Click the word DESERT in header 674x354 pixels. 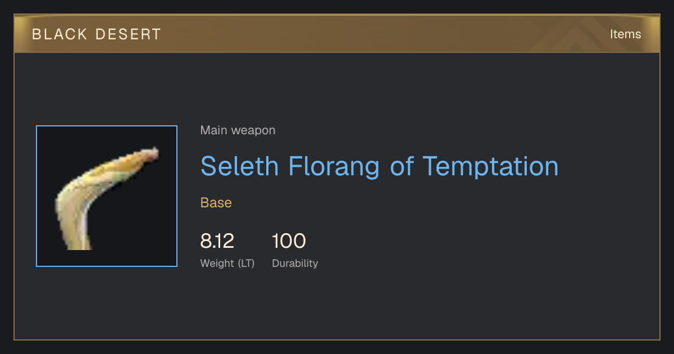128,34
